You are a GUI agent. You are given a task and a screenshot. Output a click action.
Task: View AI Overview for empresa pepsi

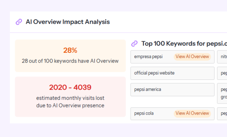192,56
